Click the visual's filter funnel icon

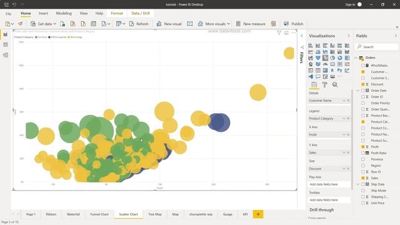(x=279, y=32)
